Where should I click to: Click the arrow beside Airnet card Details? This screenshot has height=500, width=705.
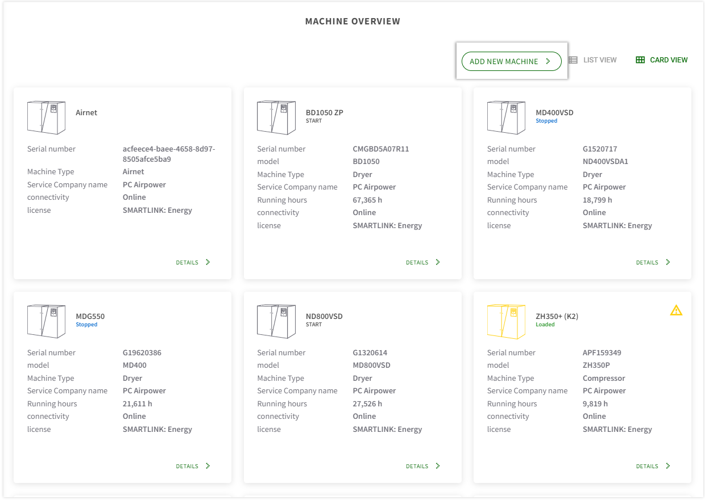click(x=208, y=262)
